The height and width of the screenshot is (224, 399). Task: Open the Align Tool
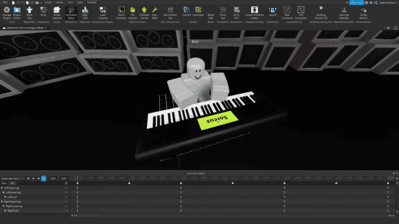pos(85,13)
